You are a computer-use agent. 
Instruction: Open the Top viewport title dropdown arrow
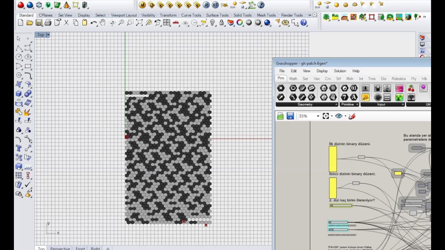click(48, 35)
